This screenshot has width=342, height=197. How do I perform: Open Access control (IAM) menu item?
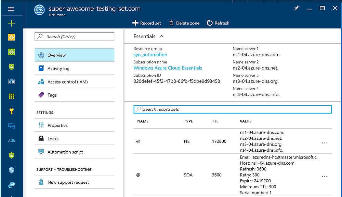(x=74, y=82)
